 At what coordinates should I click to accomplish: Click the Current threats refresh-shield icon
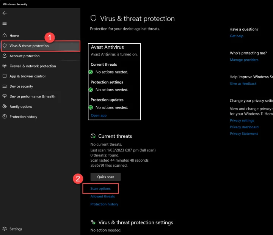click(x=93, y=136)
